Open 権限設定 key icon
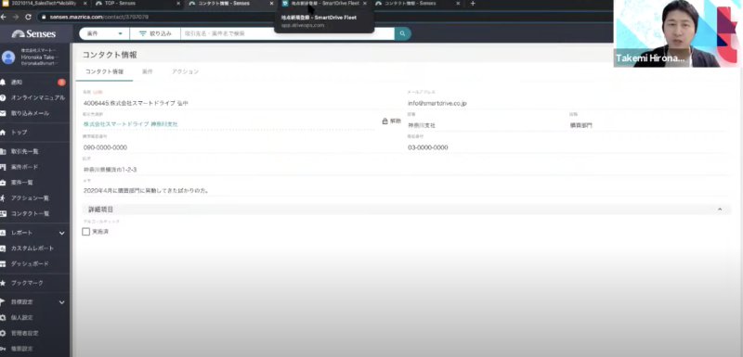Image resolution: width=743 pixels, height=357 pixels. point(3,349)
